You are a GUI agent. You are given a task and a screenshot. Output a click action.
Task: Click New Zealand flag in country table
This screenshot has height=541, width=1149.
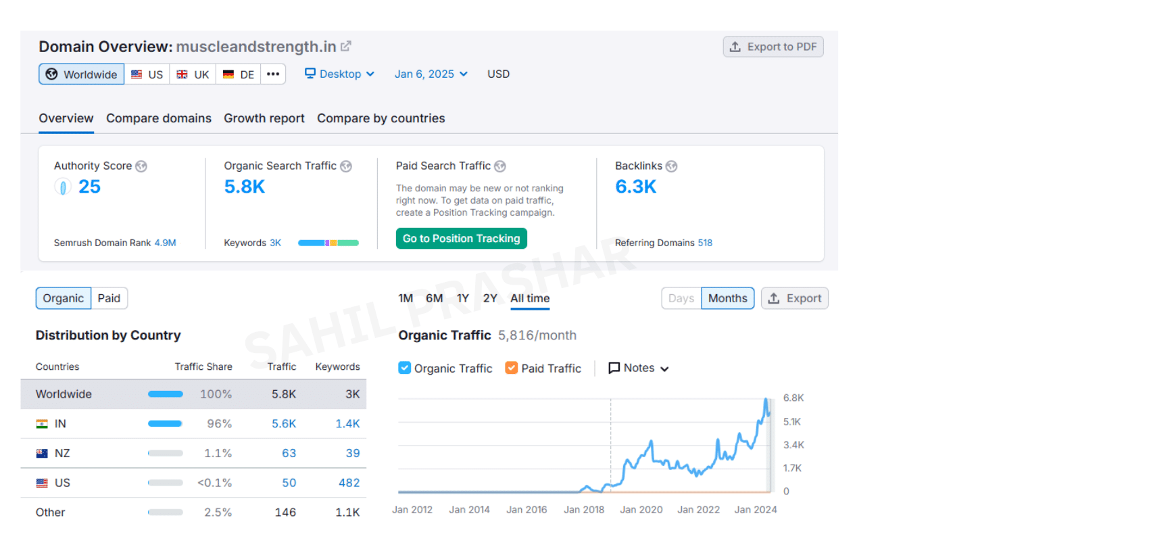click(42, 454)
